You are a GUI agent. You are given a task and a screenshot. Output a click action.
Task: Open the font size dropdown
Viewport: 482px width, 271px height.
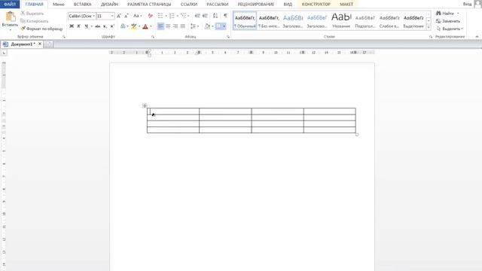tap(112, 16)
